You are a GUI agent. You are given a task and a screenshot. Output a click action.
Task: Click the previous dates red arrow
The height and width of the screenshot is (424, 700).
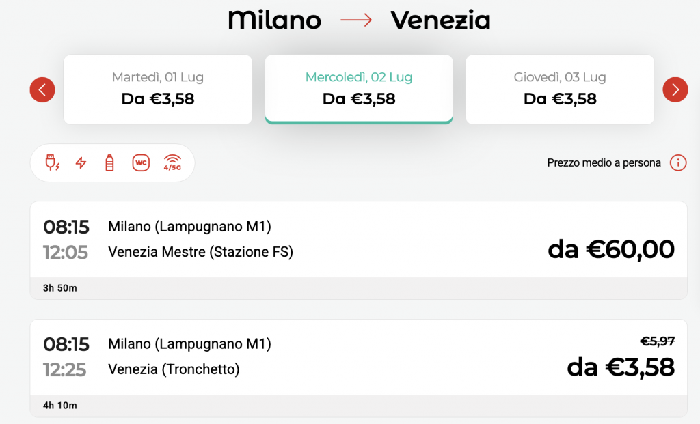[42, 89]
